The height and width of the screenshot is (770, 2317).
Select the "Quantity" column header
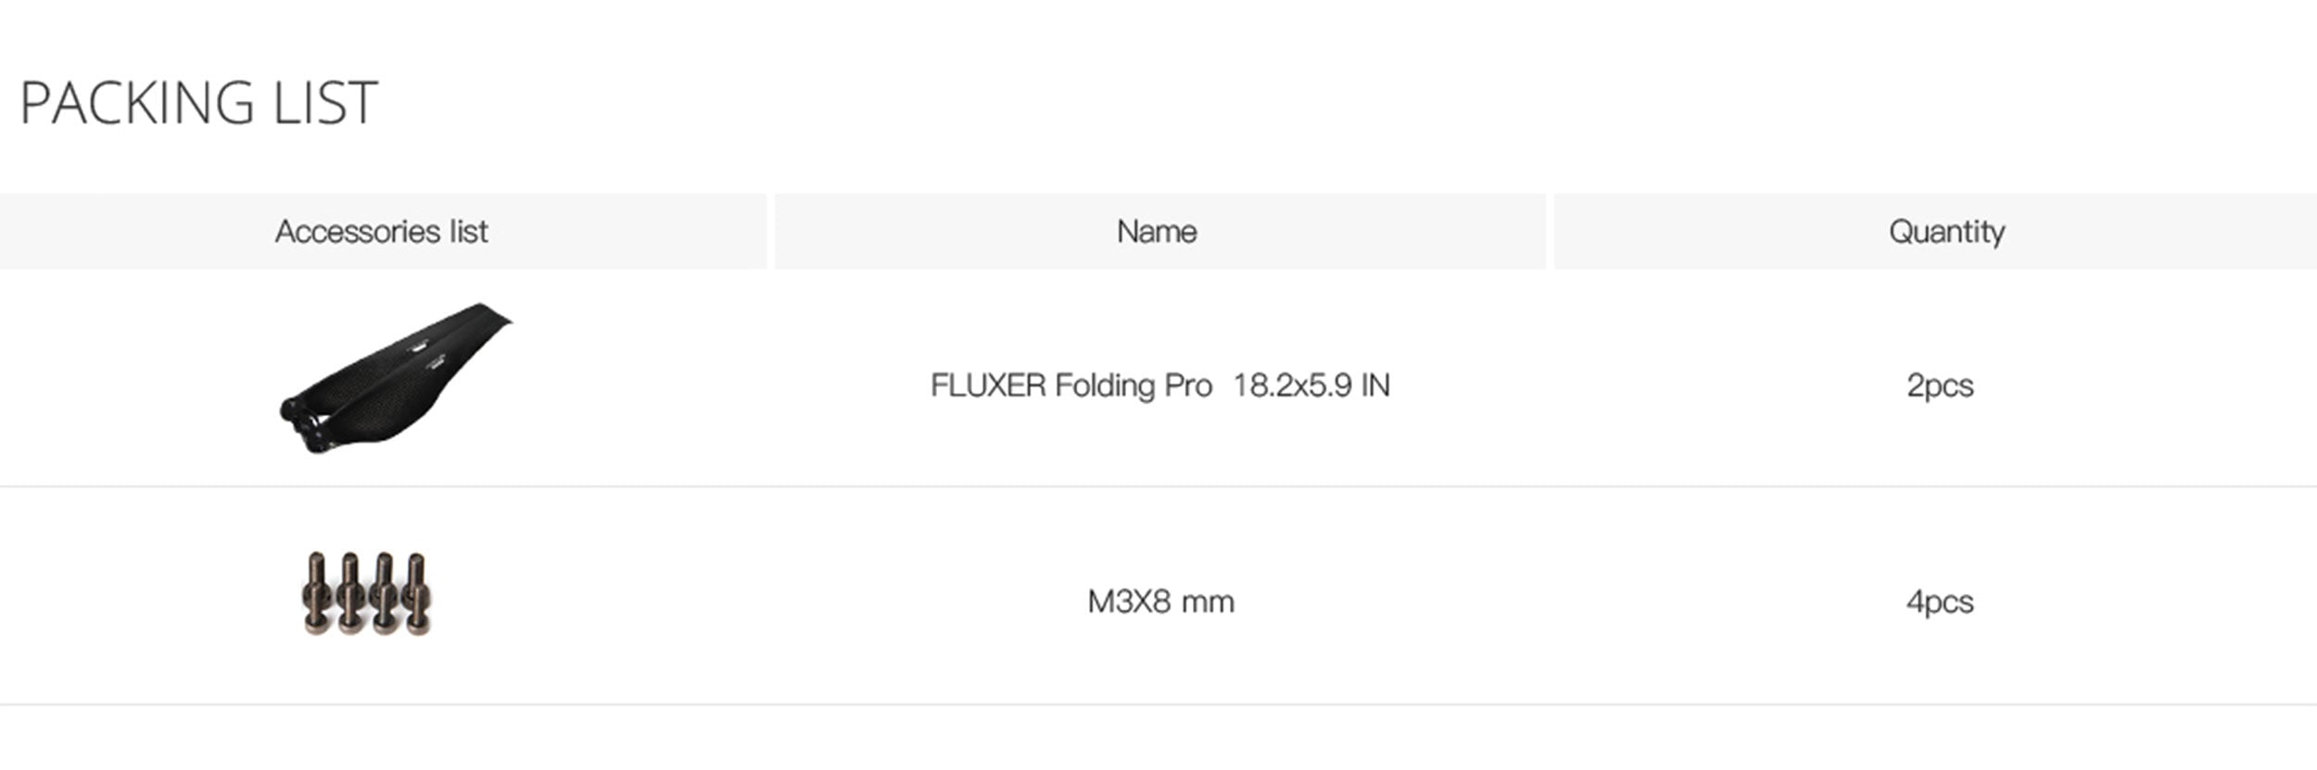[1946, 232]
